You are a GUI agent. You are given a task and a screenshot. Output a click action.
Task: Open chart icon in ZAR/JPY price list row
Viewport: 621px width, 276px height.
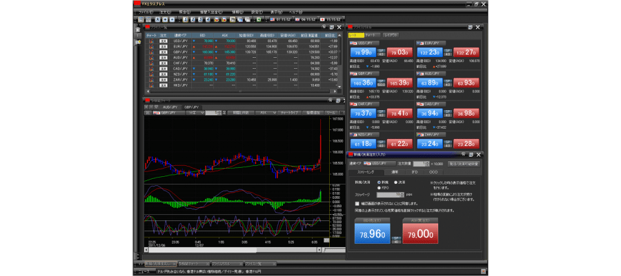coord(151,80)
